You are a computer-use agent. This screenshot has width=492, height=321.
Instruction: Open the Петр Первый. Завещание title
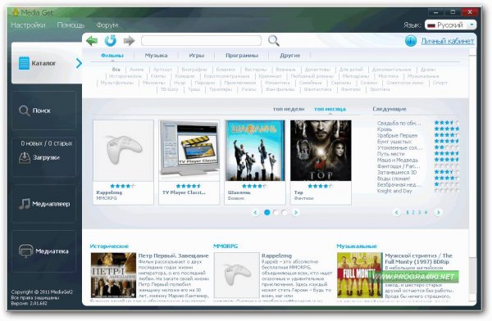(173, 255)
